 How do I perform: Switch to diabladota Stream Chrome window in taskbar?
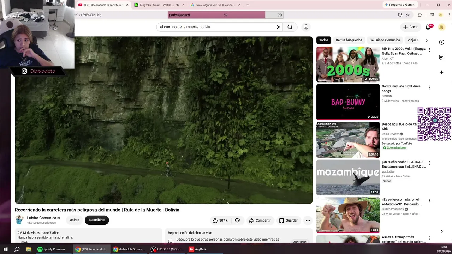[x=129, y=249]
